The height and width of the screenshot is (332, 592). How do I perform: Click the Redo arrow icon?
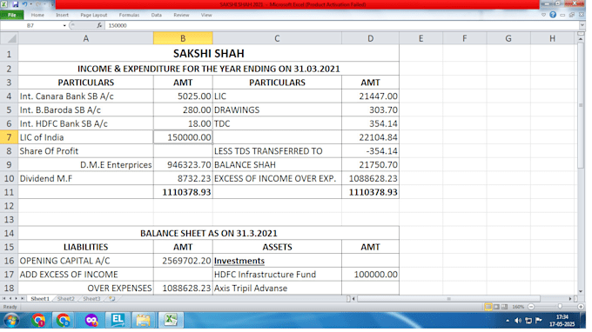(x=38, y=4)
